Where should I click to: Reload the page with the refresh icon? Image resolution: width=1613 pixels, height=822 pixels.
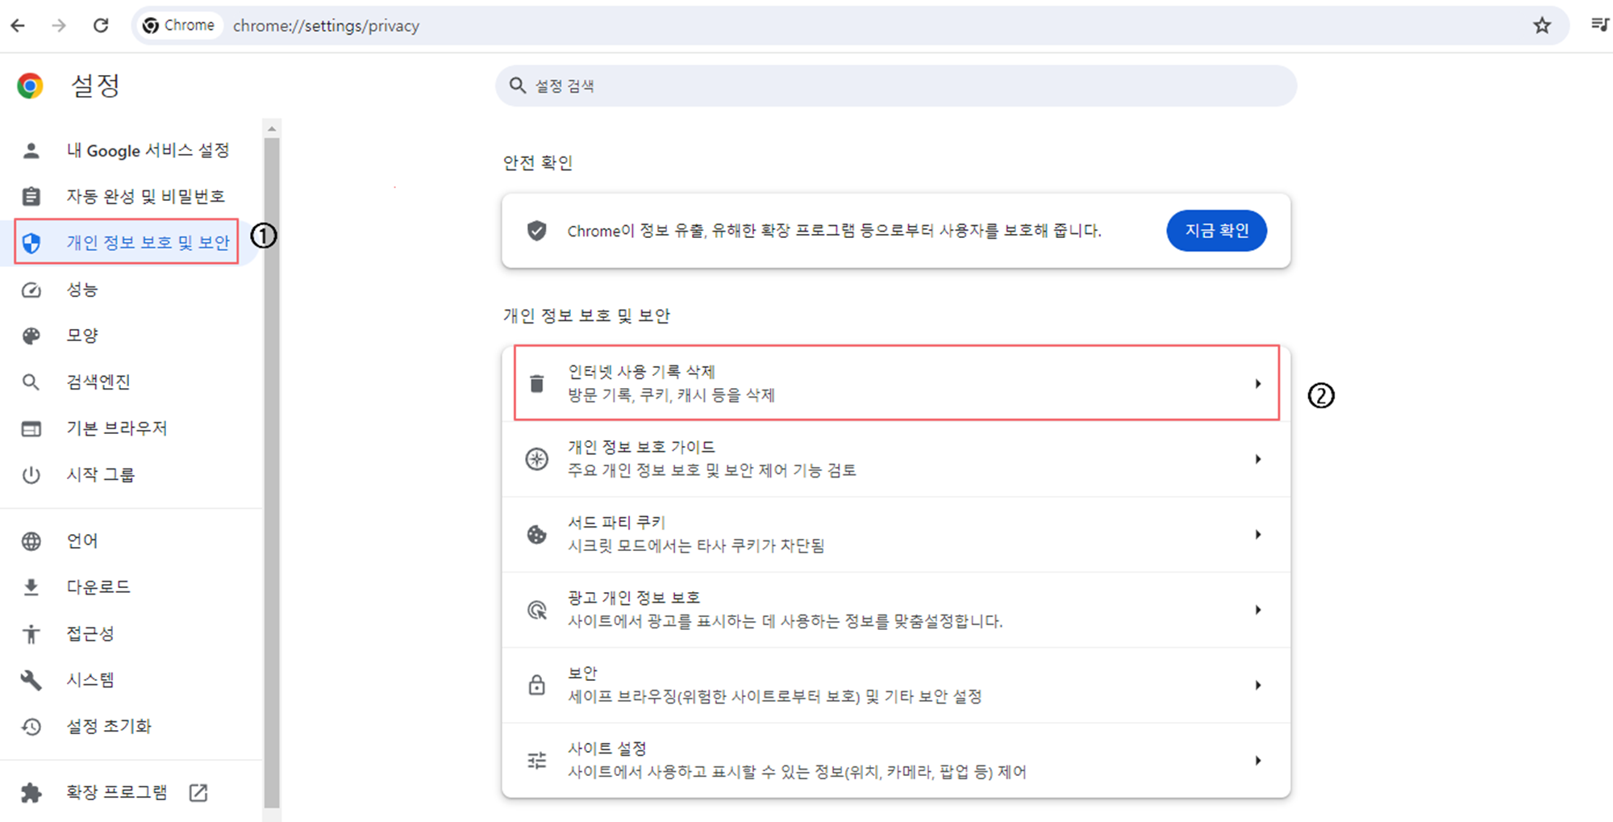click(x=101, y=26)
